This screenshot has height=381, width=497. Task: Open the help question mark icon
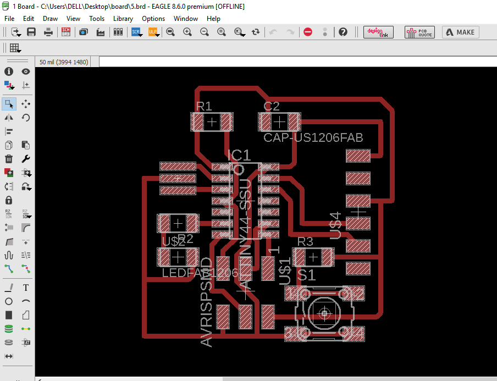coord(343,32)
